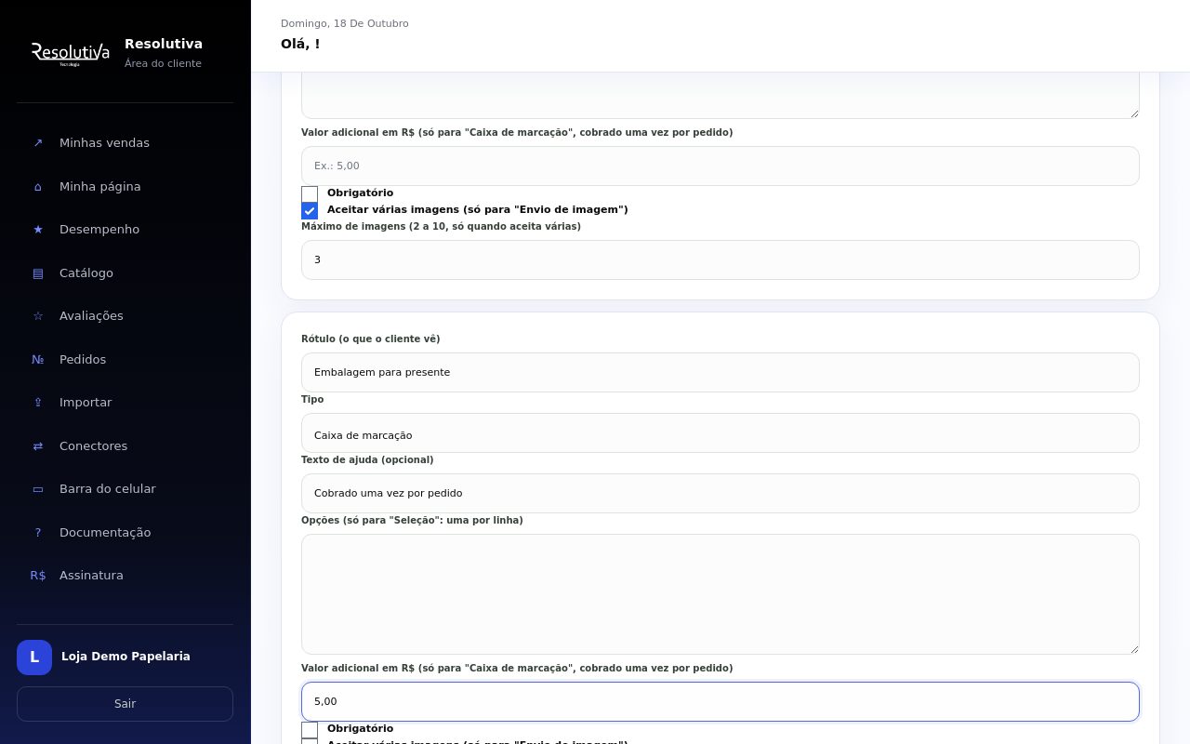Click the Máximo de imagens label text
This screenshot has width=1190, height=744.
441,226
